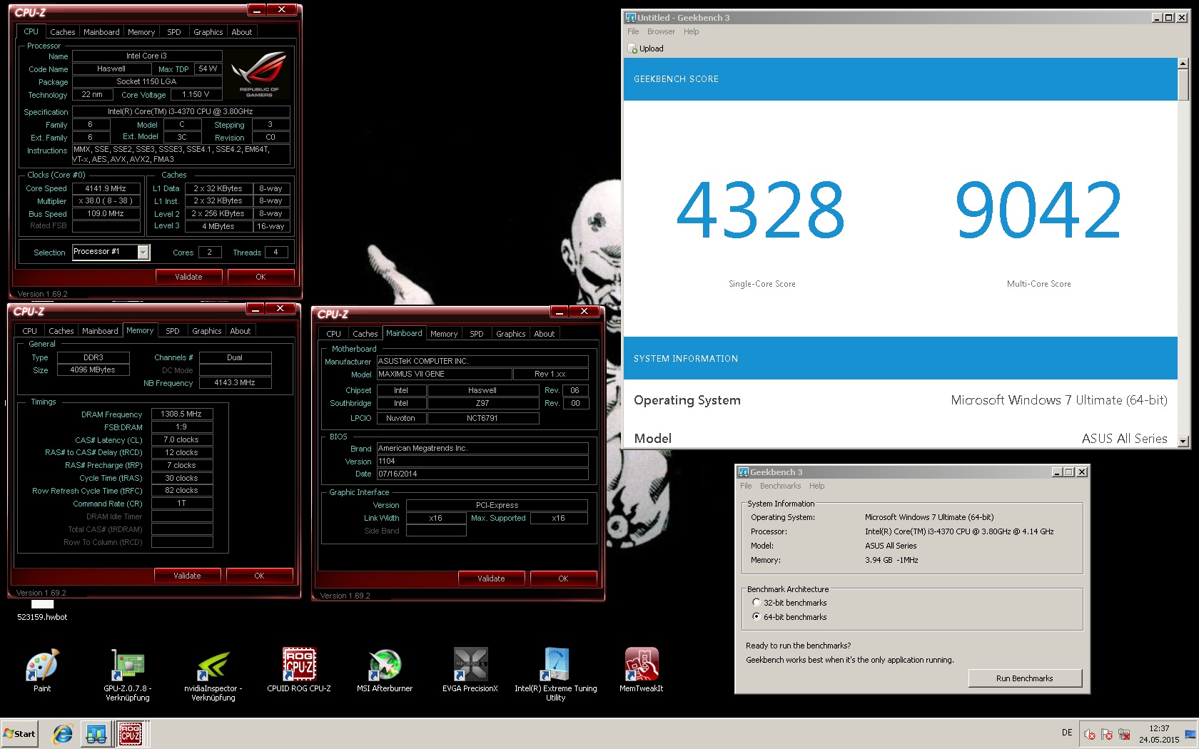Click the show desktop icon at far right of the tray
The width and height of the screenshot is (1199, 749).
click(1190, 734)
